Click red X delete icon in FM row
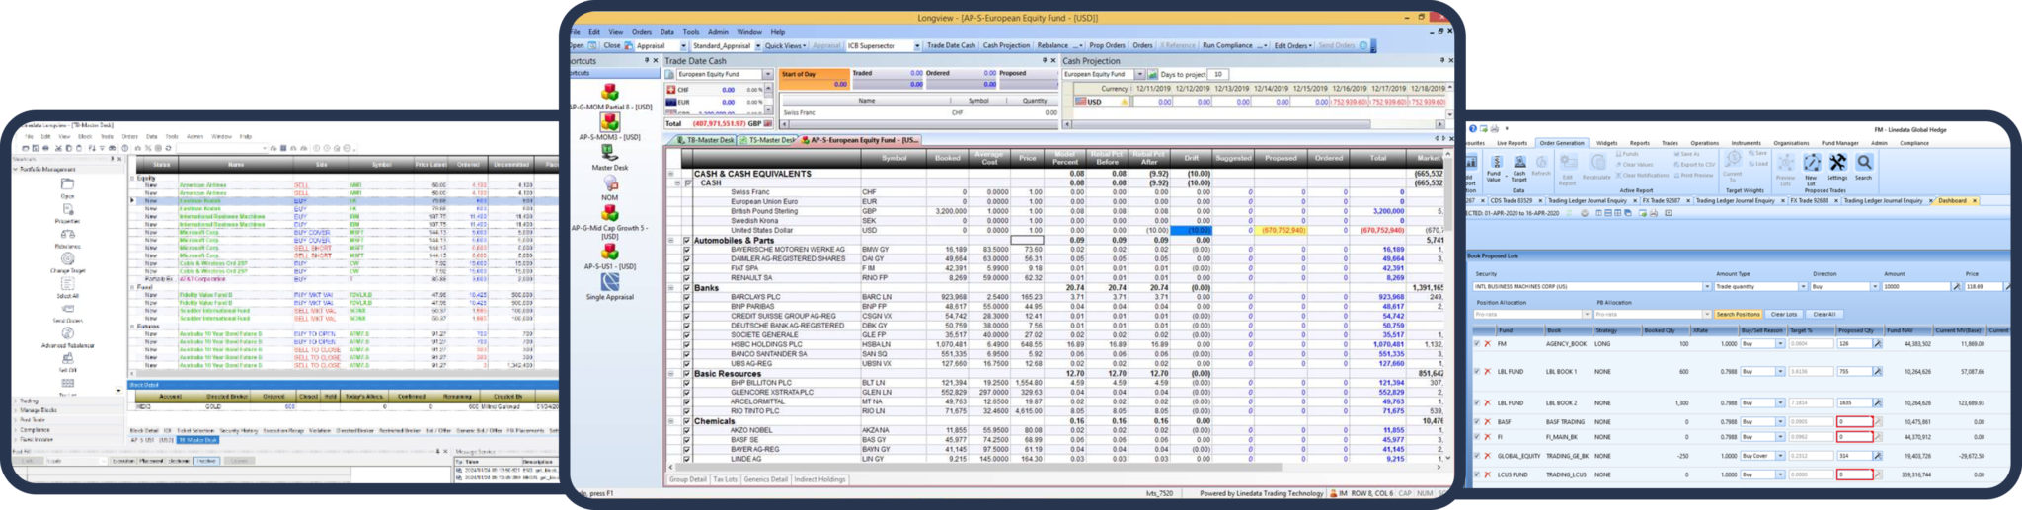2022x510 pixels. (x=1488, y=344)
